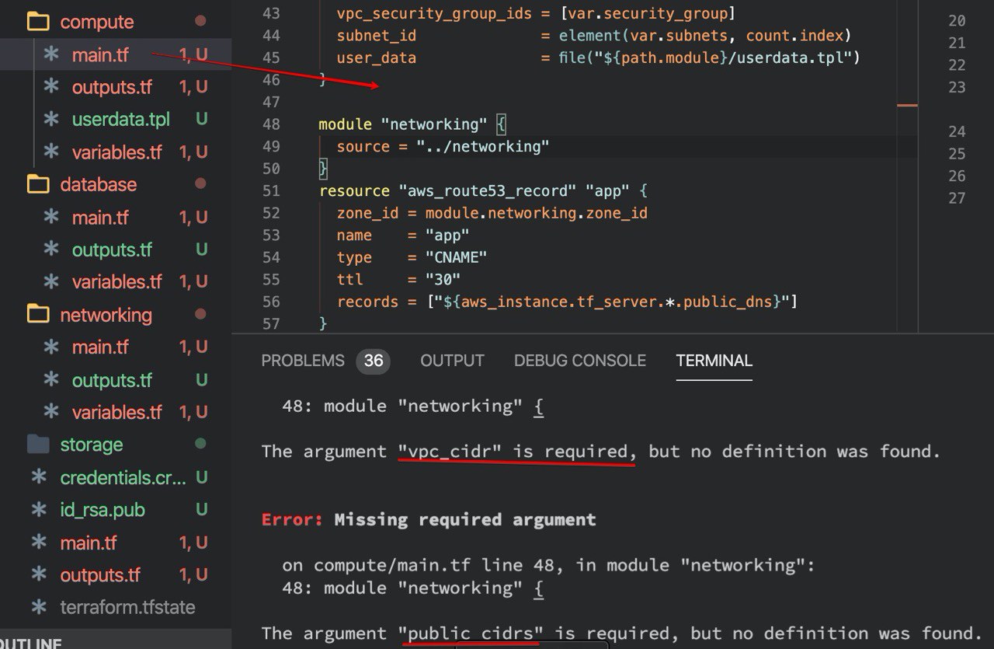Open outputs.tf under database folder

coord(112,249)
